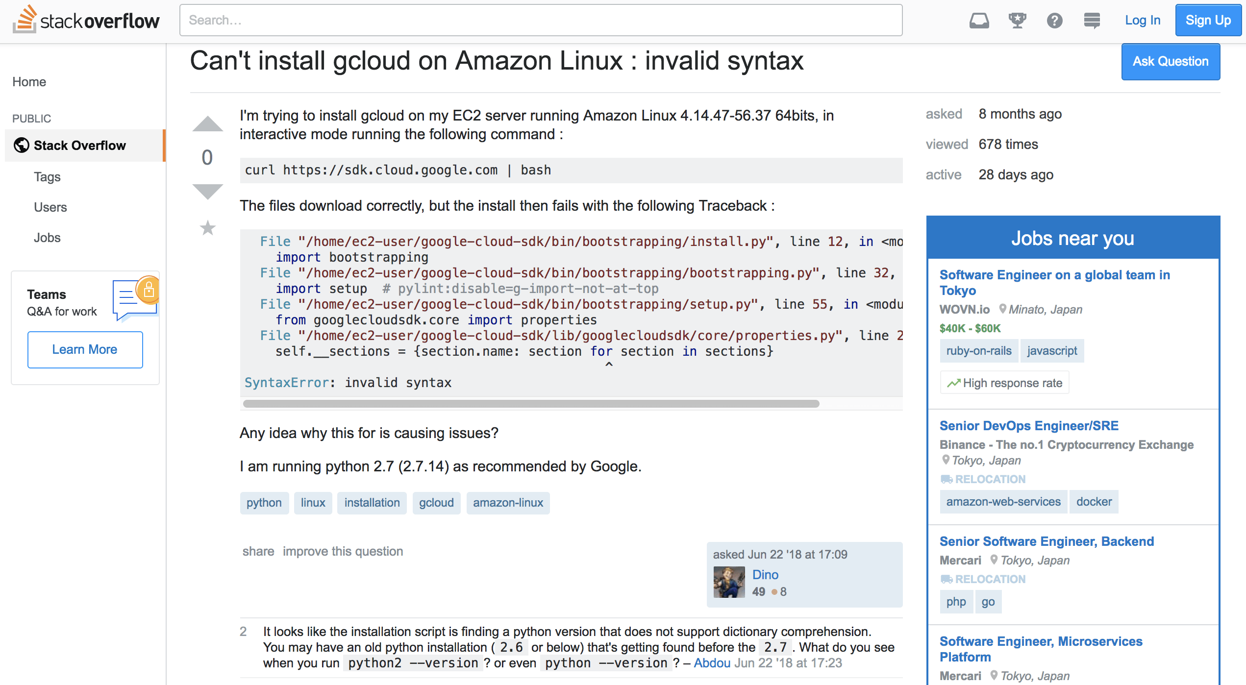This screenshot has height=685, width=1246.
Task: Open Users in left sidebar
Action: pos(50,207)
